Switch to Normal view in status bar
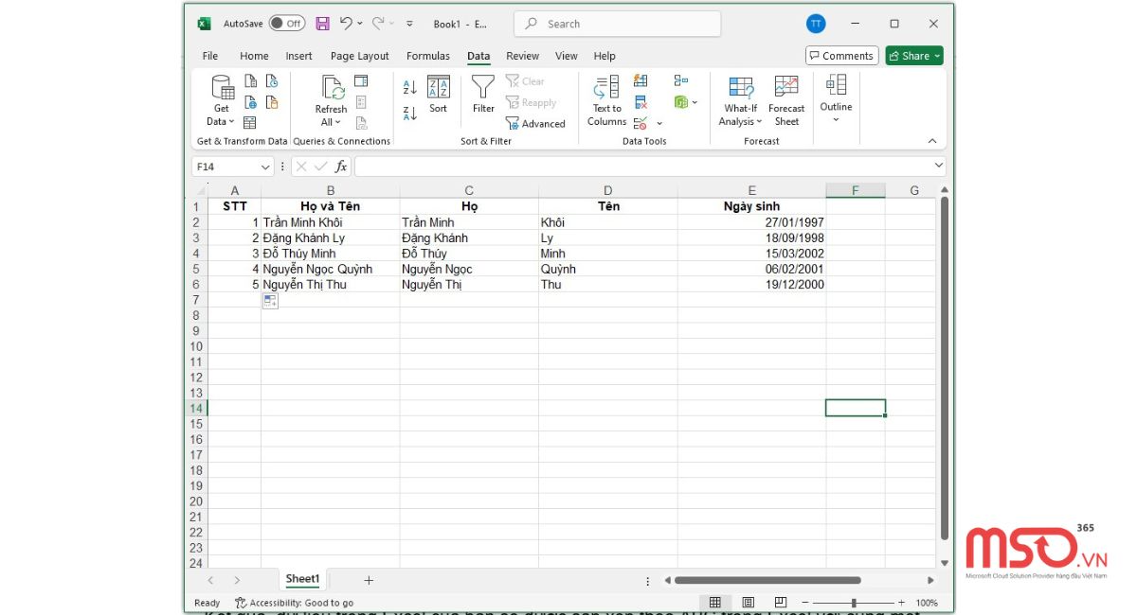The width and height of the screenshot is (1137, 615). (x=715, y=603)
